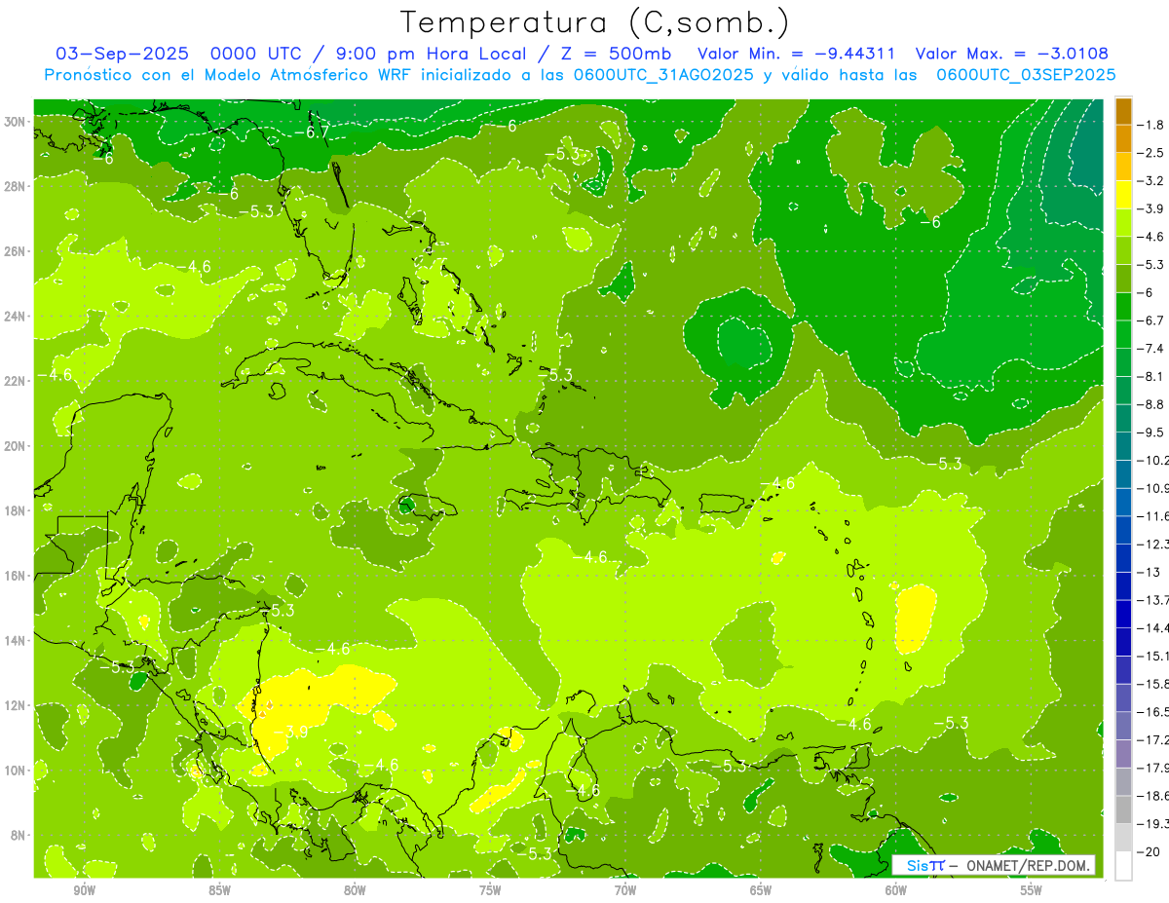
Task: Click the orange swatch between -1.8 and -2.5
Action: click(1123, 139)
